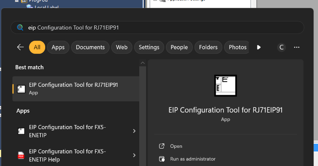This screenshot has height=166, width=318.
Task: Click the Open icon in details pane
Action: pyautogui.click(x=162, y=146)
